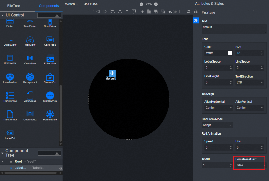Click the undo arrow in the toolbar
Viewport: 269px width, 181px height.
point(170,11)
